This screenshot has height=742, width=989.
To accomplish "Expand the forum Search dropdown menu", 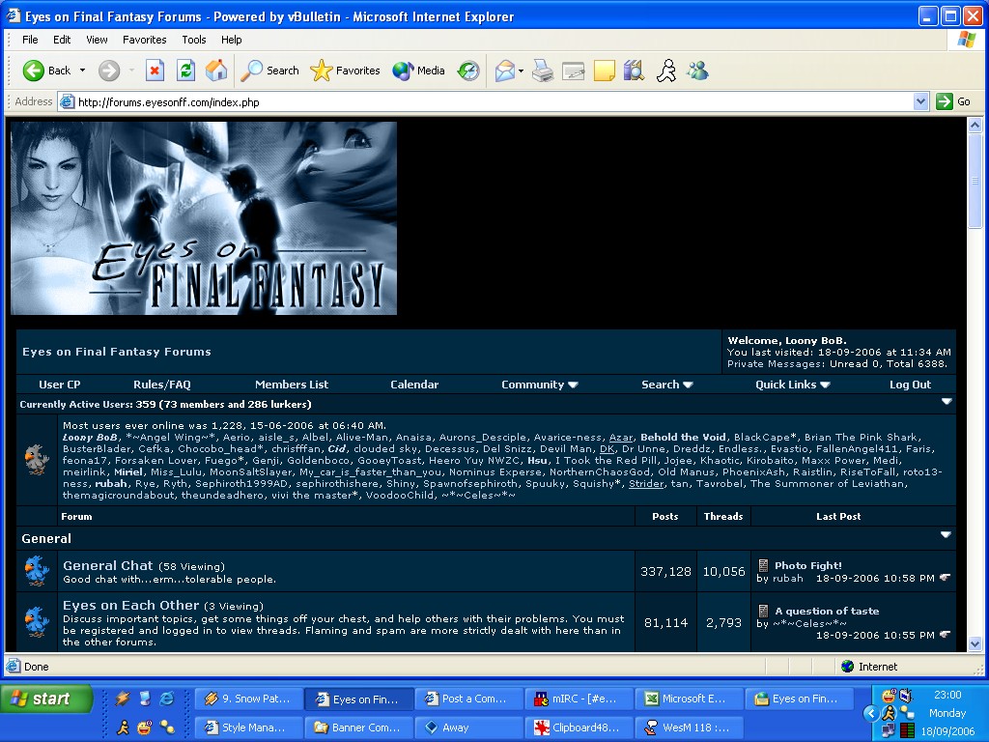I will [666, 385].
